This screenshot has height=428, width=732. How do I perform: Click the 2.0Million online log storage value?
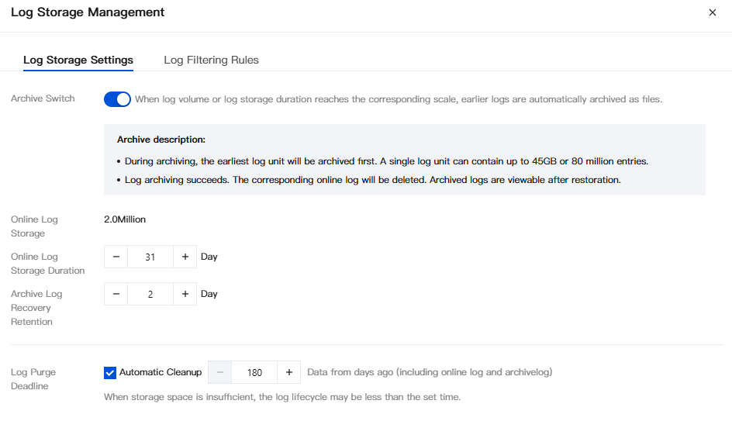(x=125, y=219)
